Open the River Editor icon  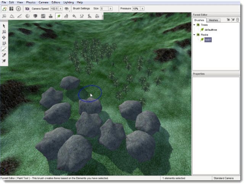(x=82, y=16)
